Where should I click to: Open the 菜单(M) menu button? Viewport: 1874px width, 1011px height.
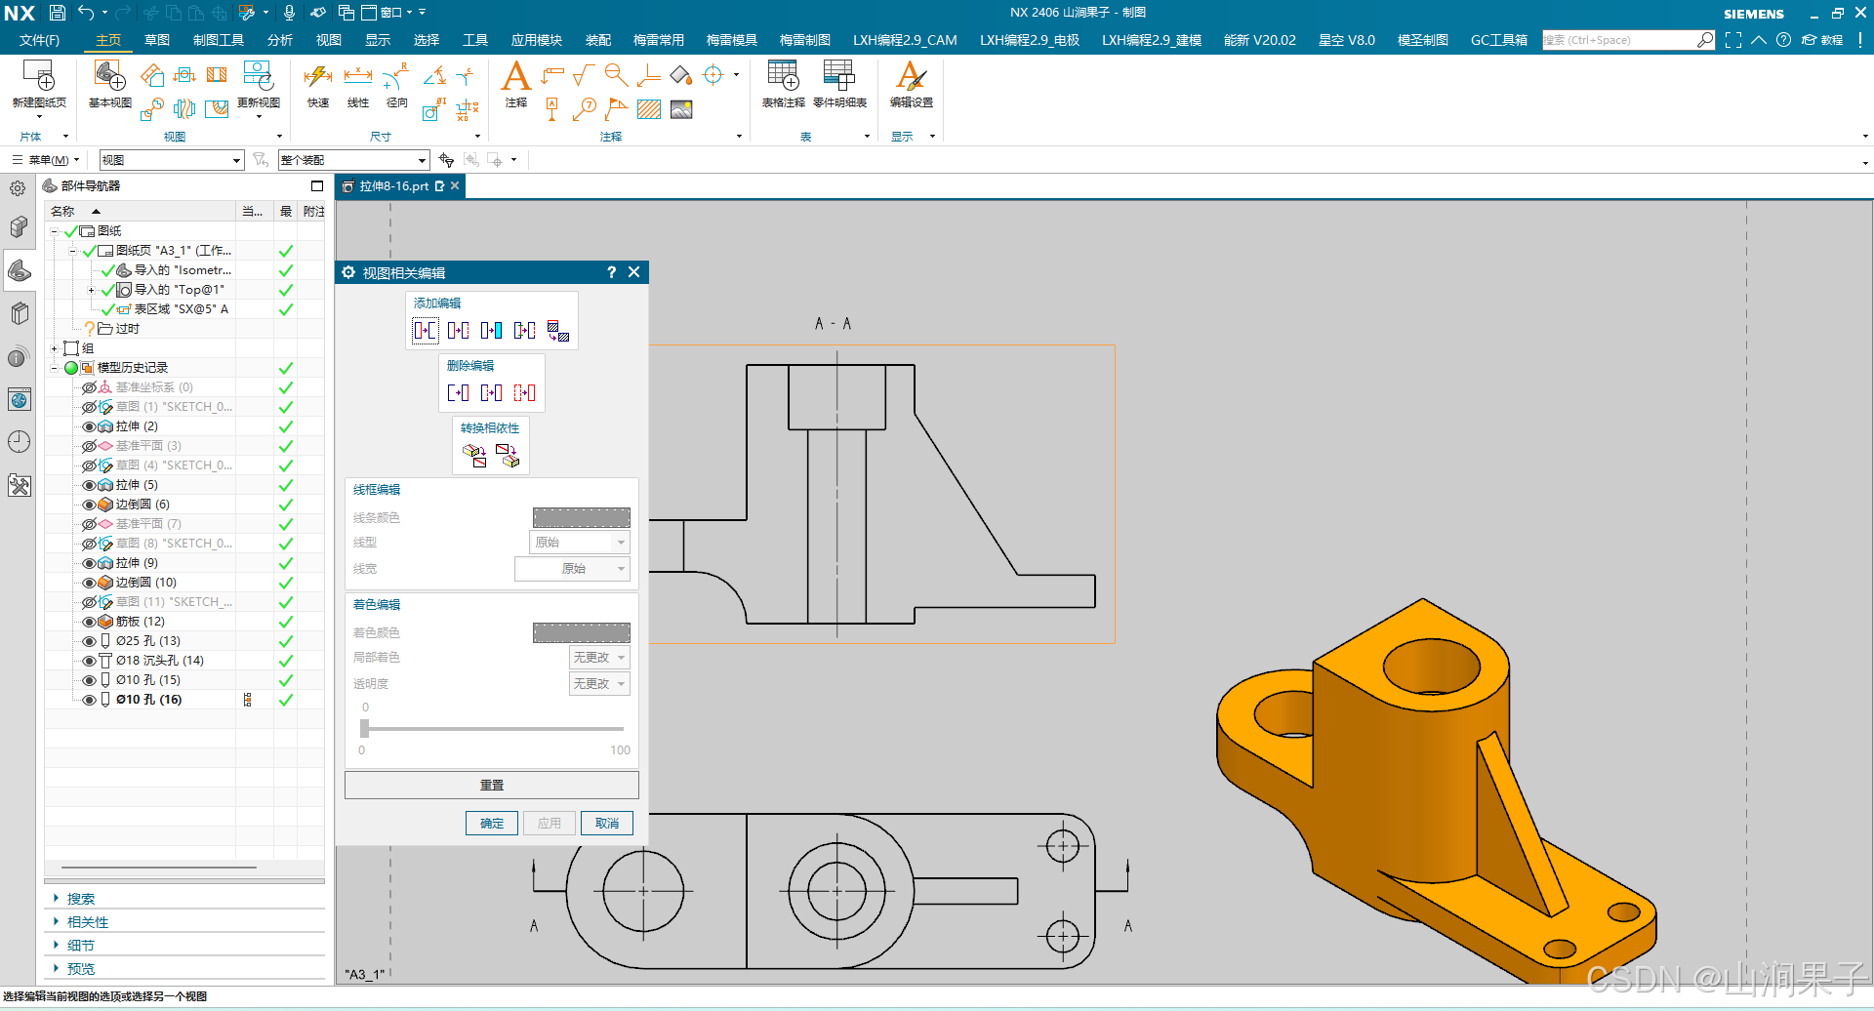coord(46,160)
